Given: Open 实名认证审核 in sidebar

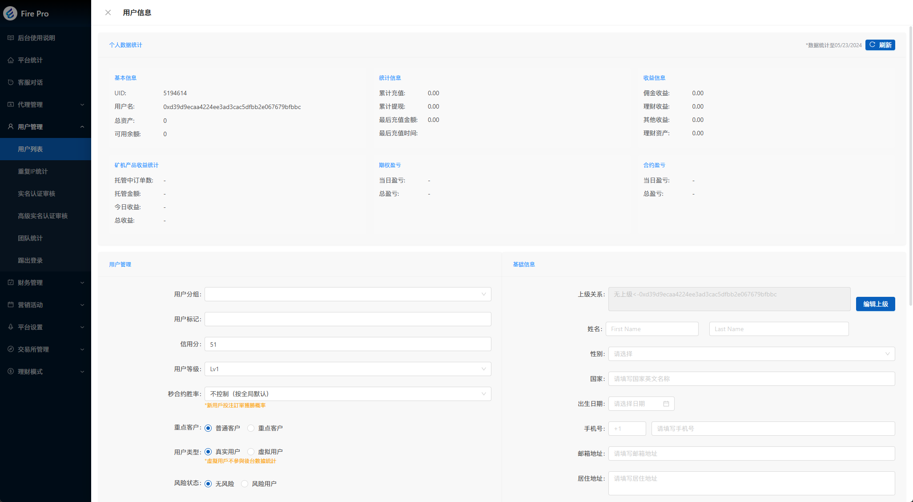Looking at the screenshot, I should pyautogui.click(x=36, y=194).
